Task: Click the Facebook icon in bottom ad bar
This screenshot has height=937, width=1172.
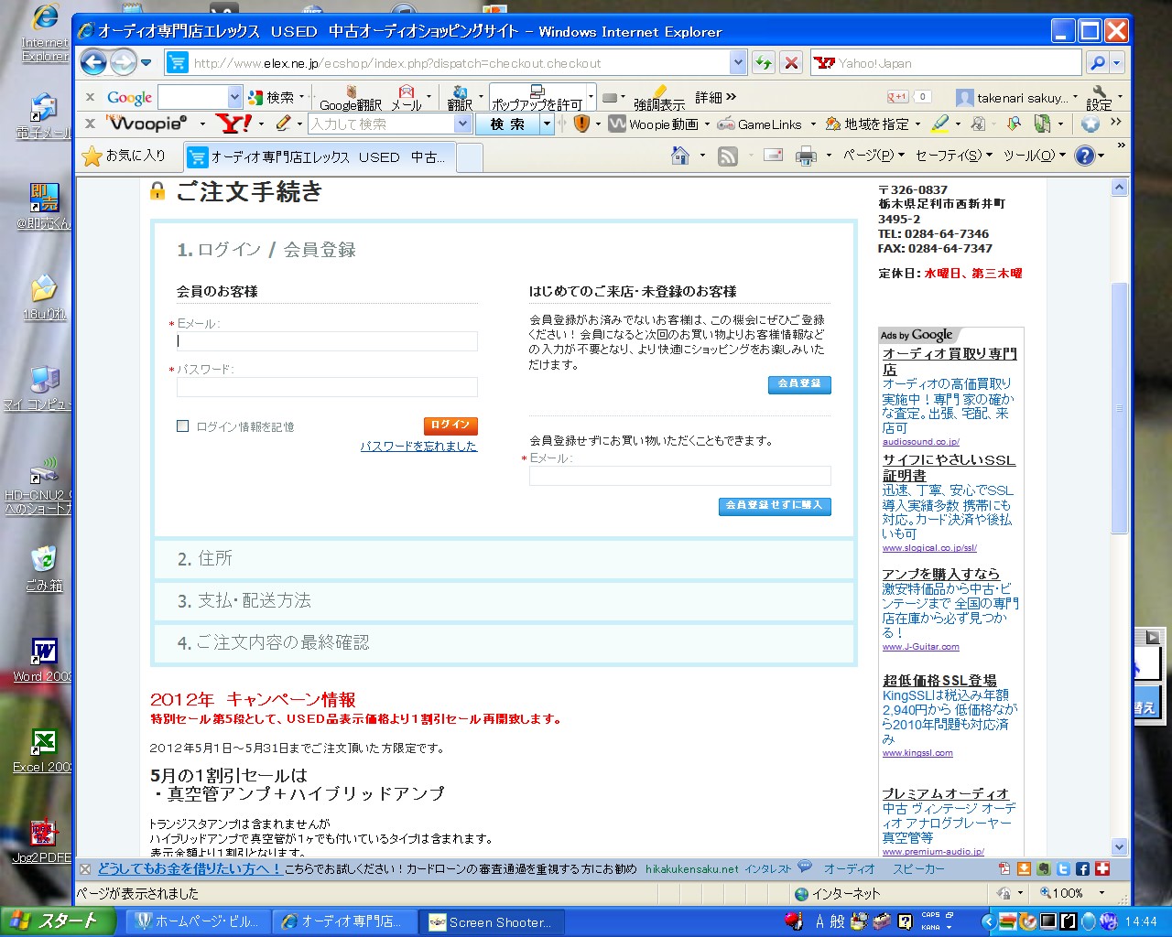Action: [x=1082, y=869]
